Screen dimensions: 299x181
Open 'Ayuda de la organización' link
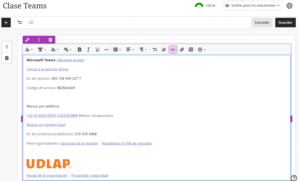(x=47, y=175)
